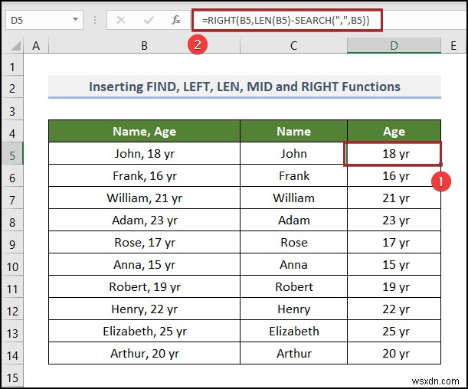468x389 pixels.
Task: Select column C header
Action: [x=293, y=46]
